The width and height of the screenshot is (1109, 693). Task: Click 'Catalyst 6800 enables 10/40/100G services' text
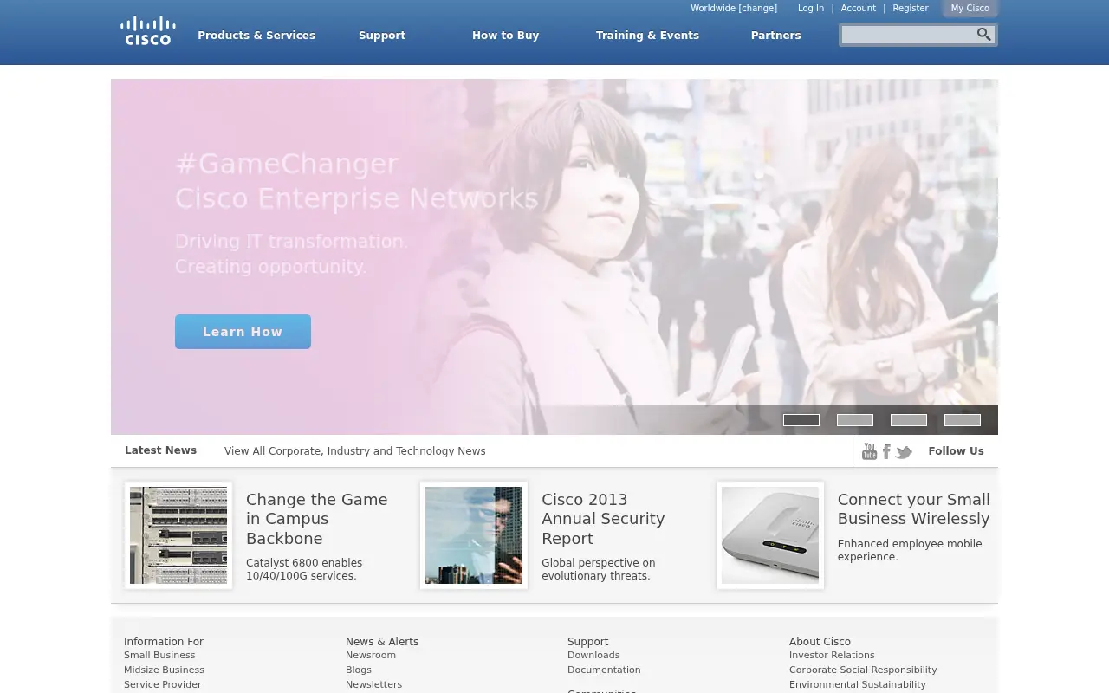(304, 569)
